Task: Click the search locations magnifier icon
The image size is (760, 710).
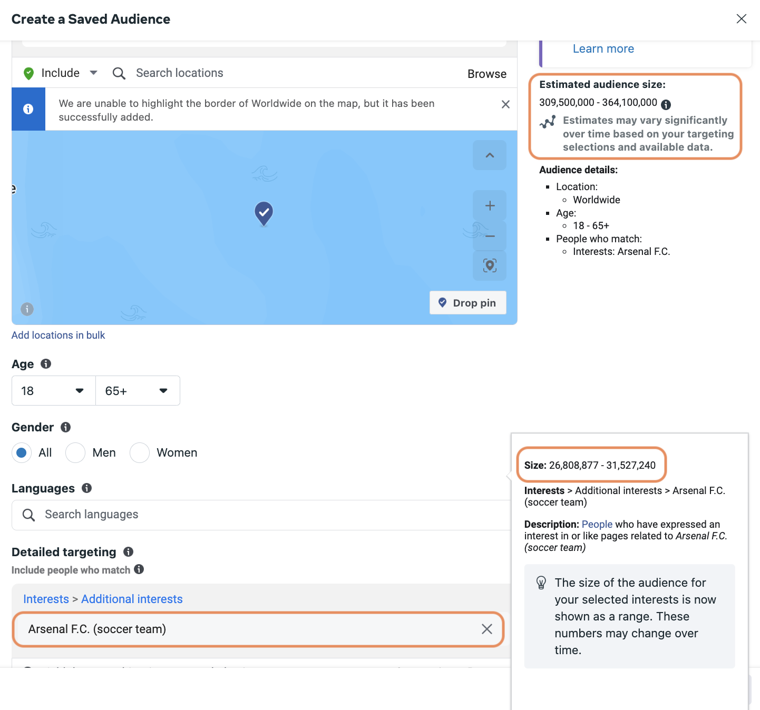Action: click(x=119, y=73)
